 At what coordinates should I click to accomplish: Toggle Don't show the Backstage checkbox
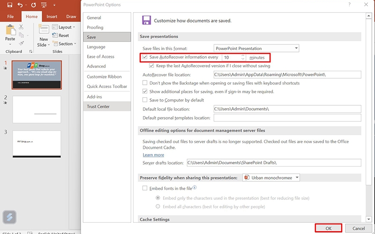point(145,83)
